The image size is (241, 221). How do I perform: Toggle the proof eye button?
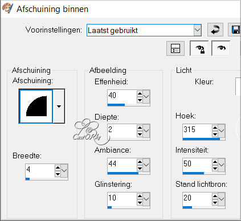coord(221,48)
